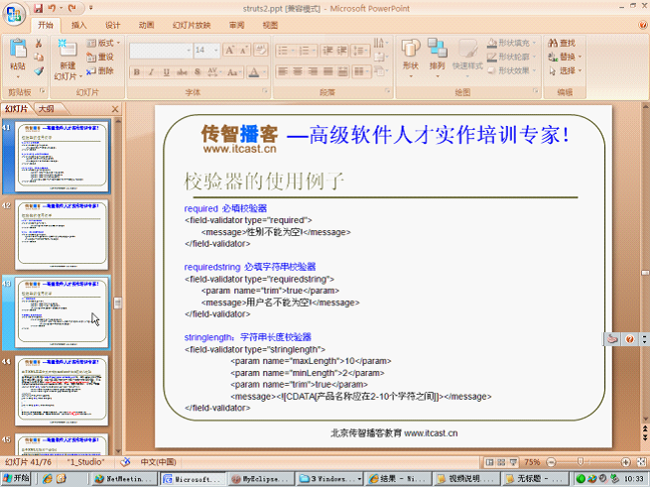
Task: Redo the last action
Action: (72, 8)
